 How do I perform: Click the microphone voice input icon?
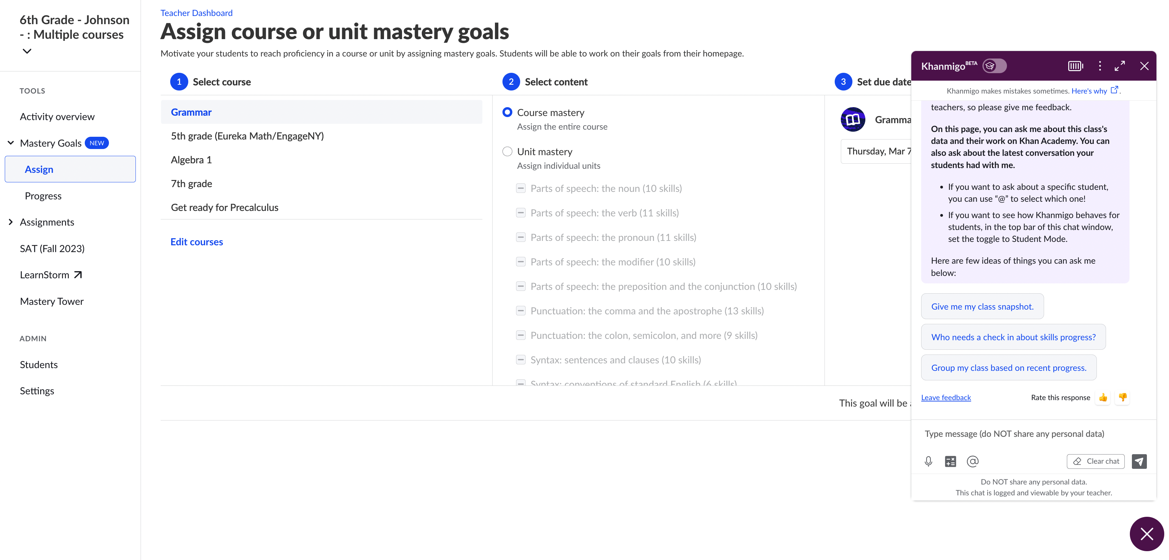928,461
